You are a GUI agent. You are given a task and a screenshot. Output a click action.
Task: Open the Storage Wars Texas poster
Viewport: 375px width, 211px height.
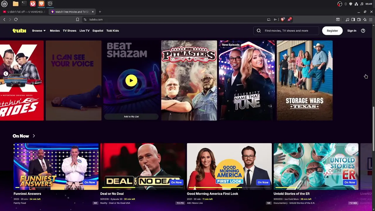[x=305, y=81]
